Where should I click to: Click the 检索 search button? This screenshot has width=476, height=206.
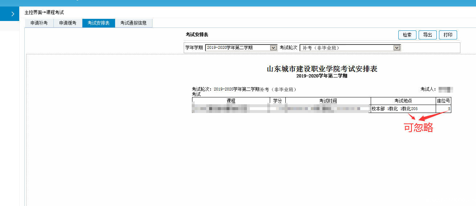click(407, 35)
